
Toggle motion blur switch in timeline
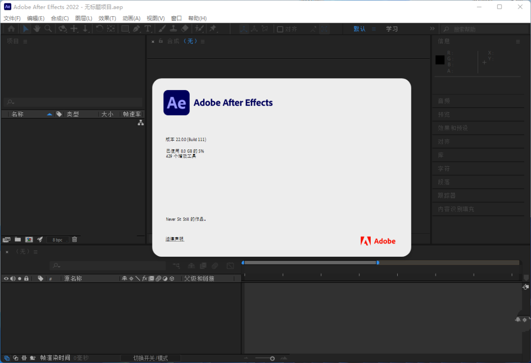[x=215, y=266]
